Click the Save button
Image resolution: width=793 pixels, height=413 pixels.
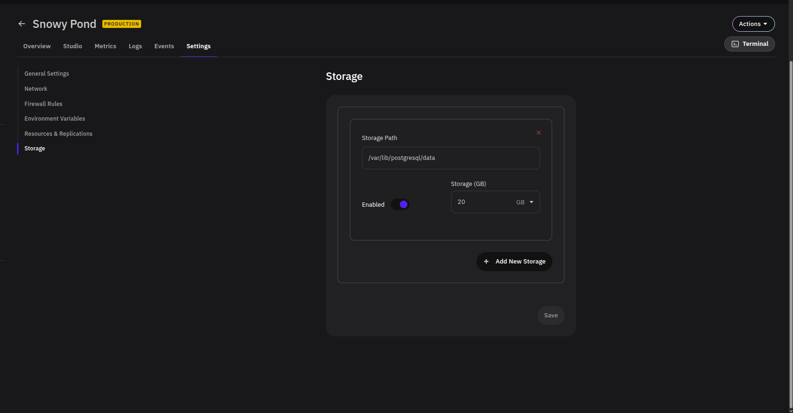(551, 316)
